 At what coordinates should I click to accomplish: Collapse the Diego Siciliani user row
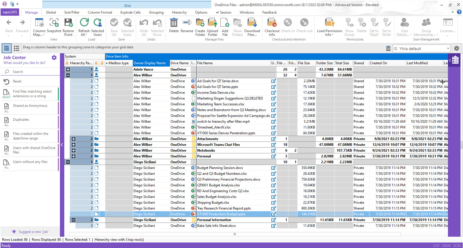pos(68,162)
